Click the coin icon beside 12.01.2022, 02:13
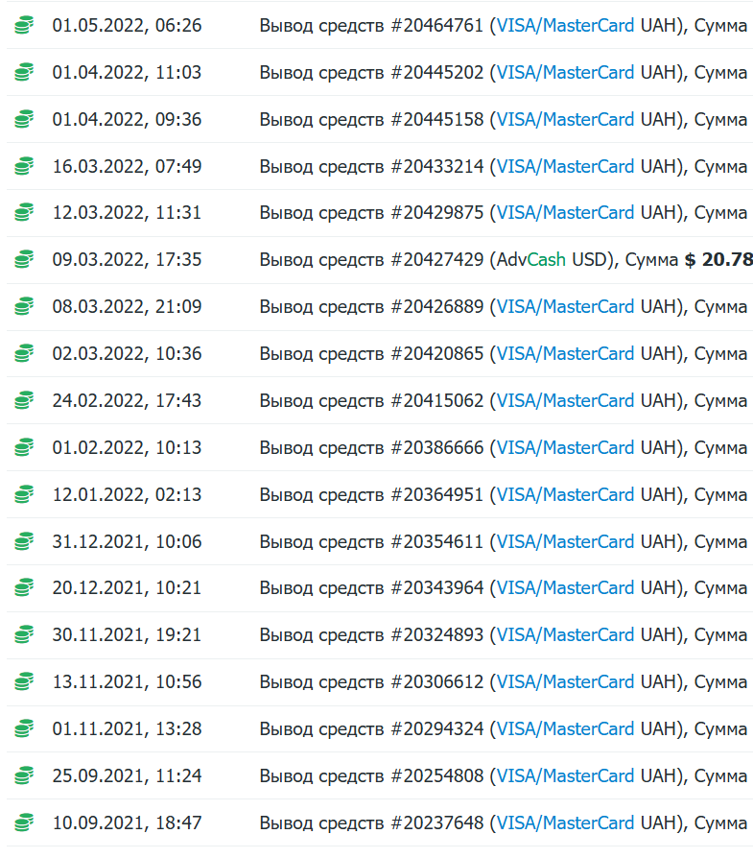The width and height of the screenshot is (753, 858). (x=24, y=495)
